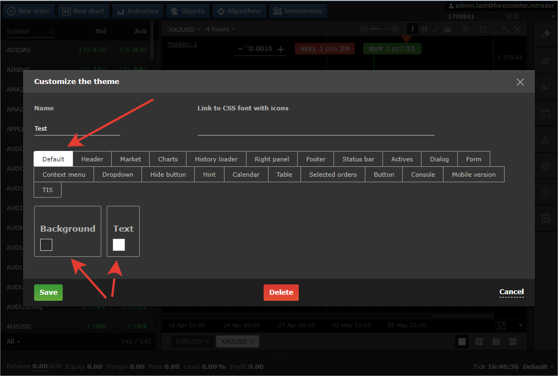Expand the 4 hours timeframe dropdown
This screenshot has height=376, width=558.
pyautogui.click(x=221, y=29)
